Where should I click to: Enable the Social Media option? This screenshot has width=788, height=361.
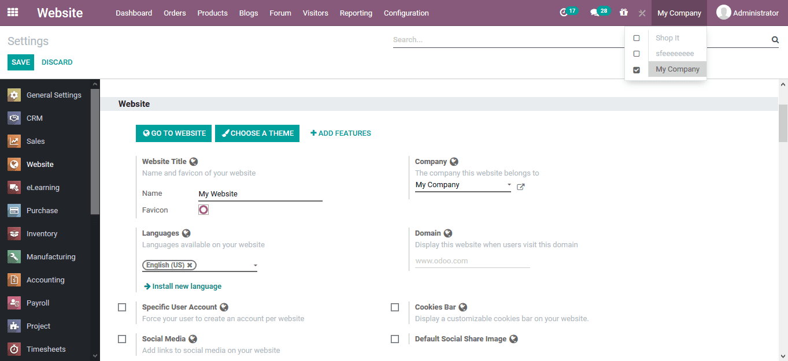pos(122,338)
